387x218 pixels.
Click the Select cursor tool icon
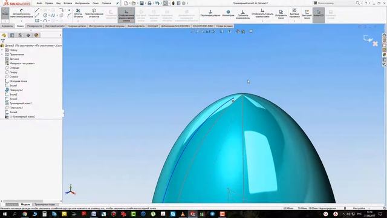coord(165,3)
